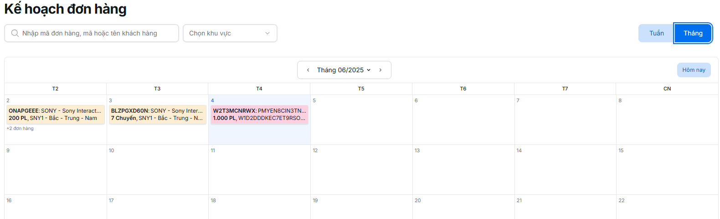Screen dimensions: 720x219
Task: Open pink order W2T3MCNRWX event
Action: (x=259, y=114)
